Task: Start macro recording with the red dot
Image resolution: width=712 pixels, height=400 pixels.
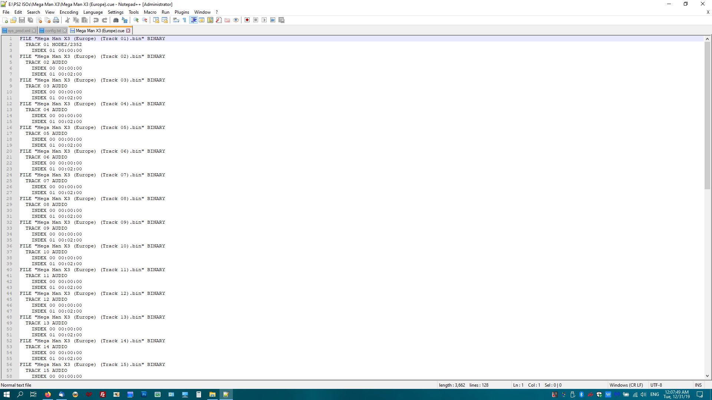Action: [x=247, y=20]
